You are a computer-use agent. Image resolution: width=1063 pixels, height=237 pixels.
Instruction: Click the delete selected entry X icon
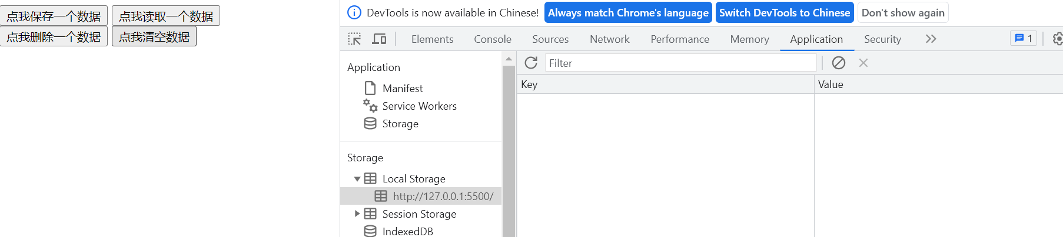[863, 63]
